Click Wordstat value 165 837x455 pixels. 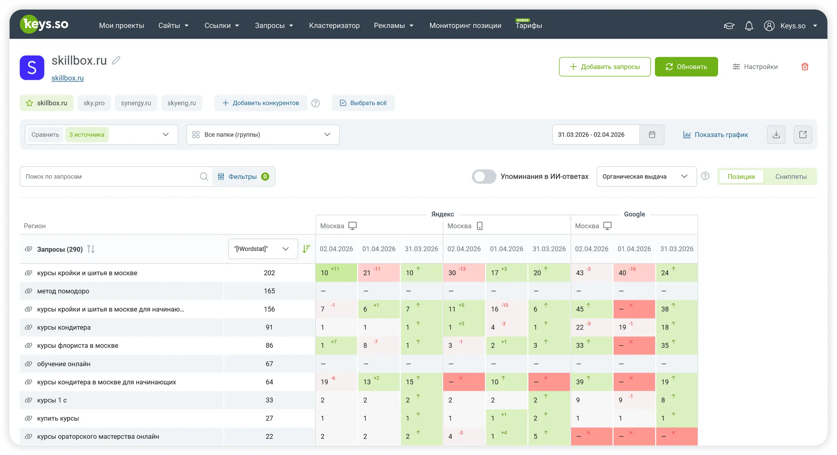click(269, 291)
